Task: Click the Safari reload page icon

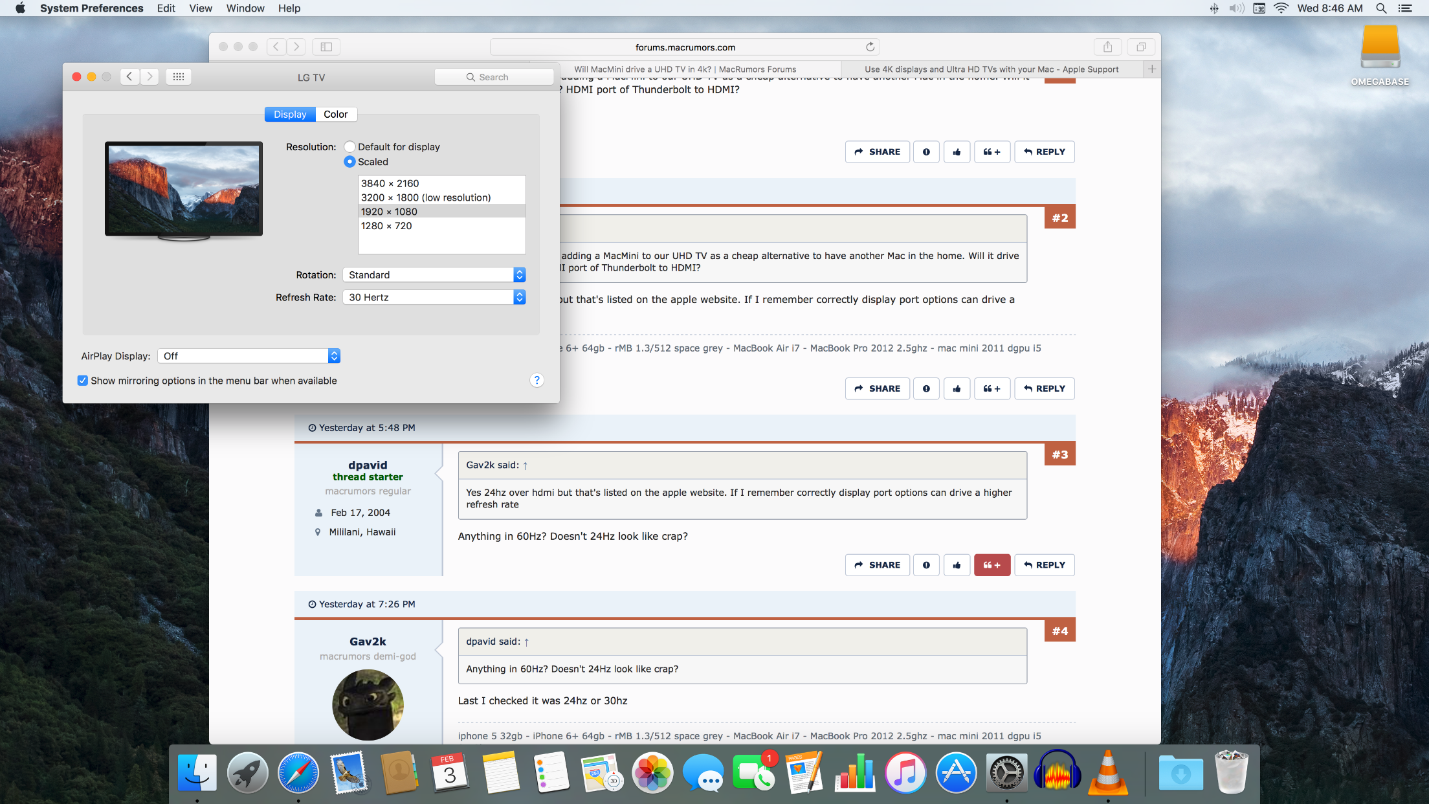Action: pos(870,47)
